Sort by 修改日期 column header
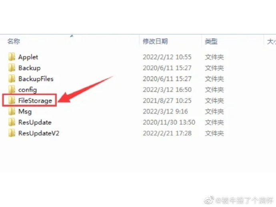Viewport: 276px width, 207px height. click(155, 42)
